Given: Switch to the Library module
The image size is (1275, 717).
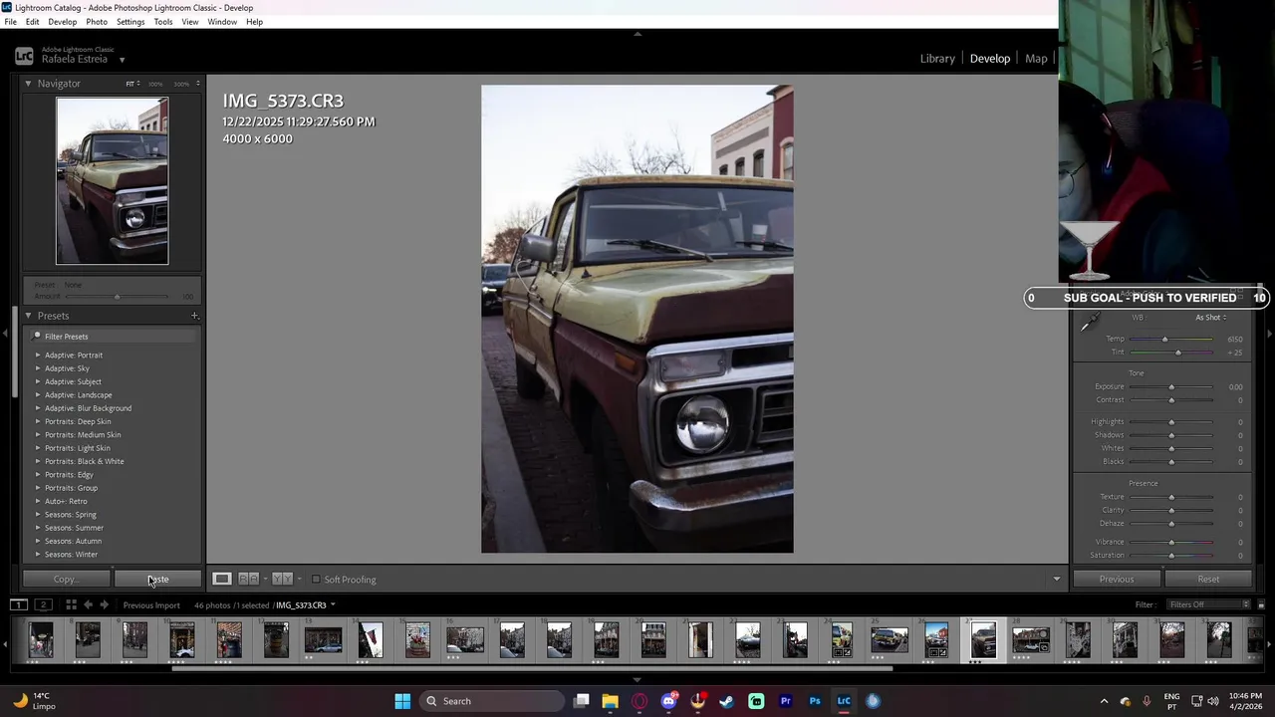Looking at the screenshot, I should [937, 59].
